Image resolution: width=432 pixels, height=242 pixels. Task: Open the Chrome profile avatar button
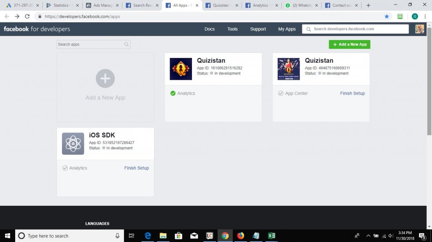pos(415,16)
